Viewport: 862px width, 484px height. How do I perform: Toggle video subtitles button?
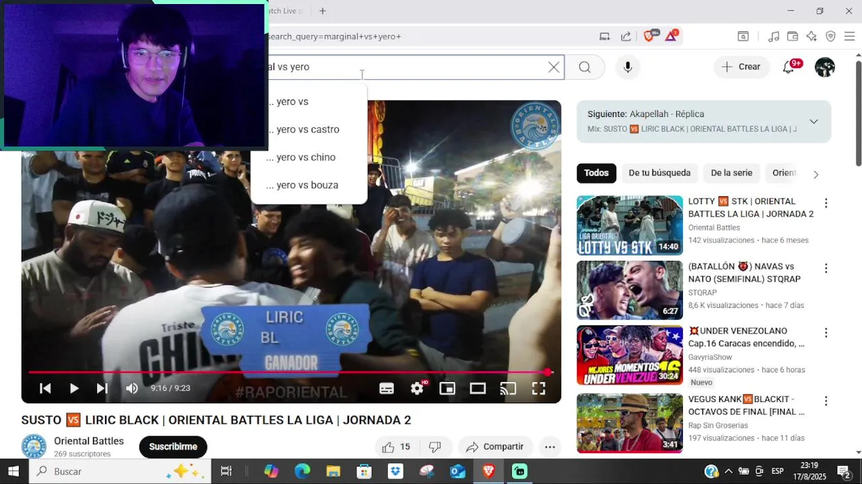click(x=387, y=388)
